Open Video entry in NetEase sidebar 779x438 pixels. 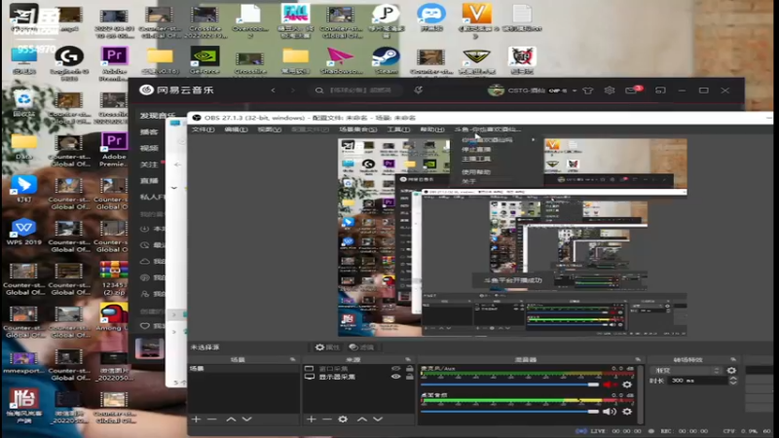(x=149, y=149)
